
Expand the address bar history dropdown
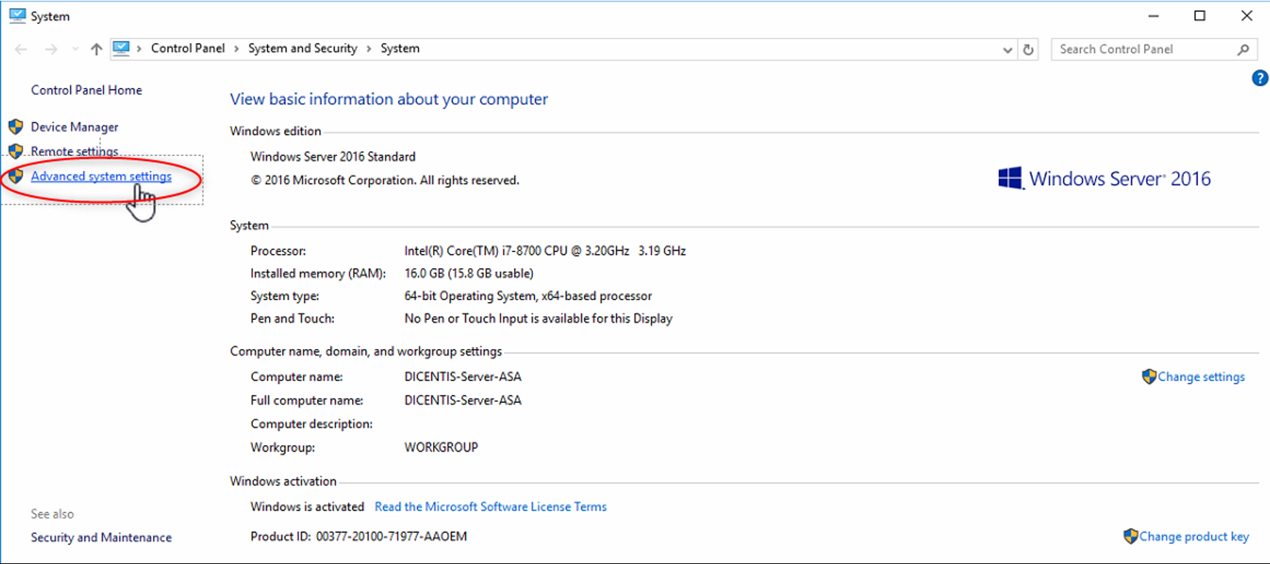pos(1007,50)
